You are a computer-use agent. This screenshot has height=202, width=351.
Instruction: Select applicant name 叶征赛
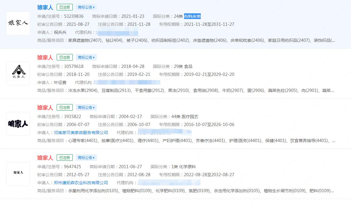pyautogui.click(x=60, y=82)
